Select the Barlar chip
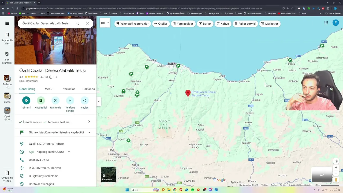This screenshot has height=193, width=343. (205, 24)
